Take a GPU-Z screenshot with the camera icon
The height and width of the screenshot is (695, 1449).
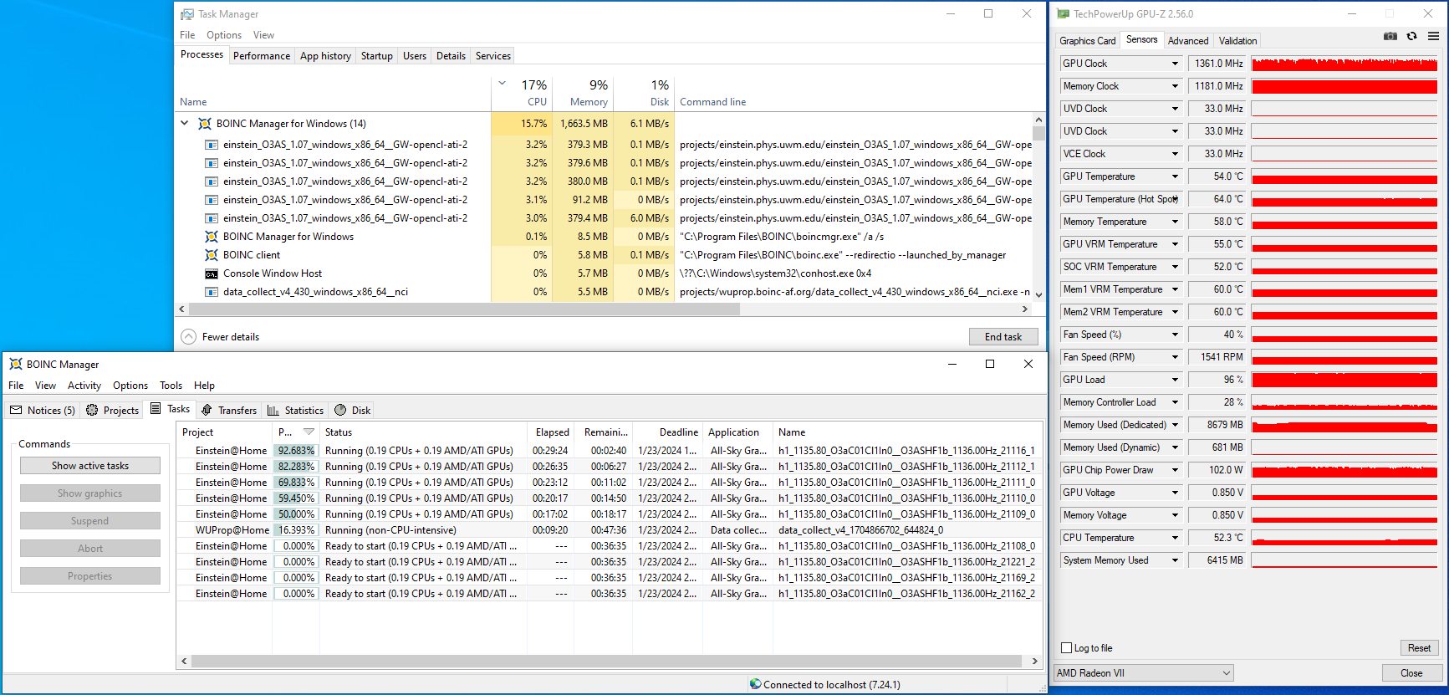[x=1390, y=36]
